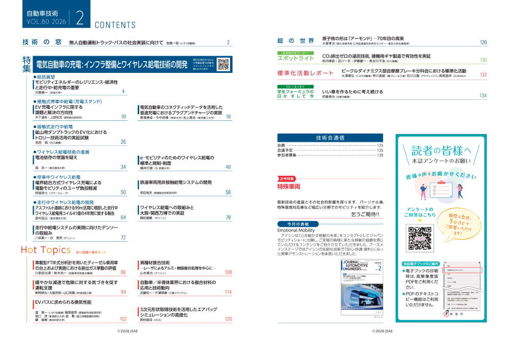Jump to page number 126 for 超の世界
Image resolution: width=510 pixels, height=340 pixels.
(483, 43)
